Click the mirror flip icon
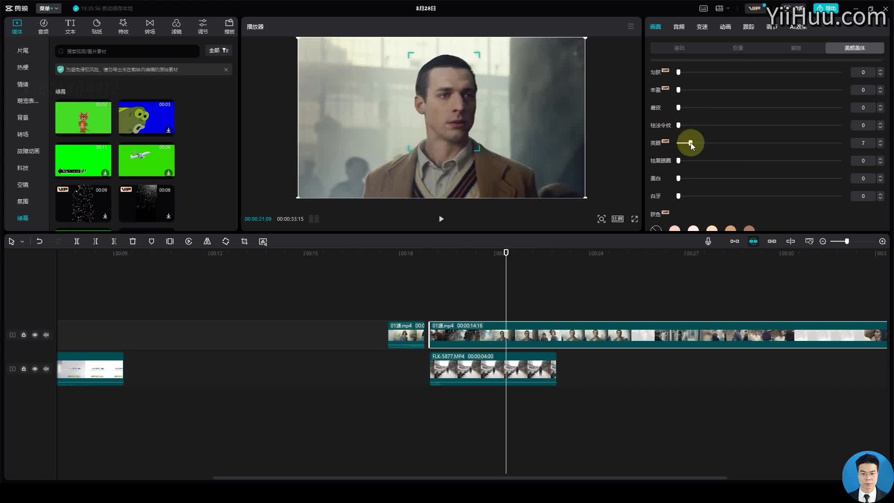 (207, 241)
